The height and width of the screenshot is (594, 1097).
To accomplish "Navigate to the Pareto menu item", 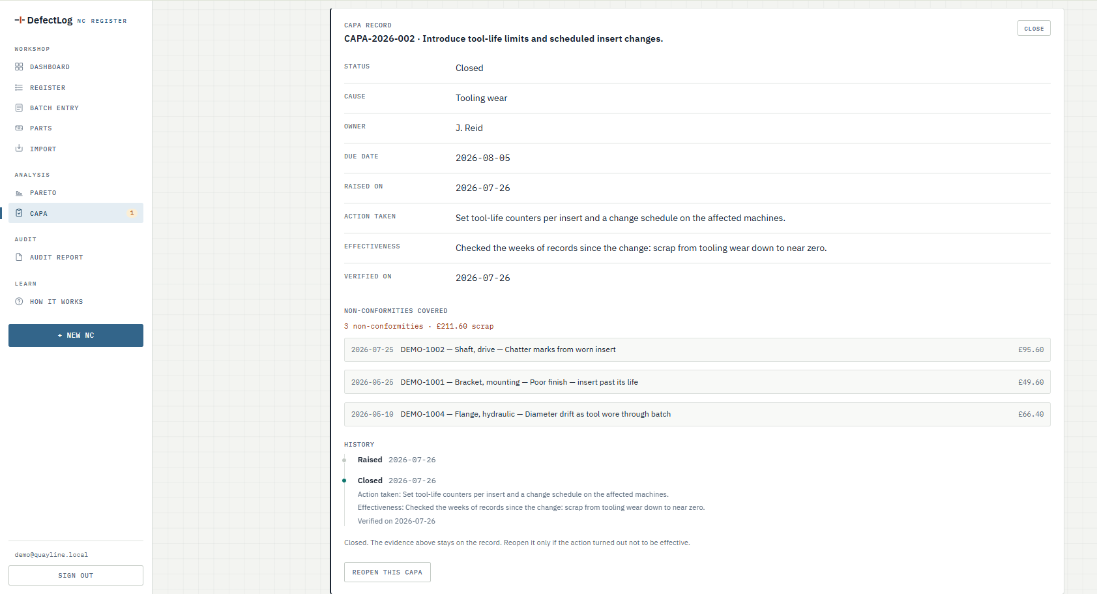I will [x=76, y=193].
